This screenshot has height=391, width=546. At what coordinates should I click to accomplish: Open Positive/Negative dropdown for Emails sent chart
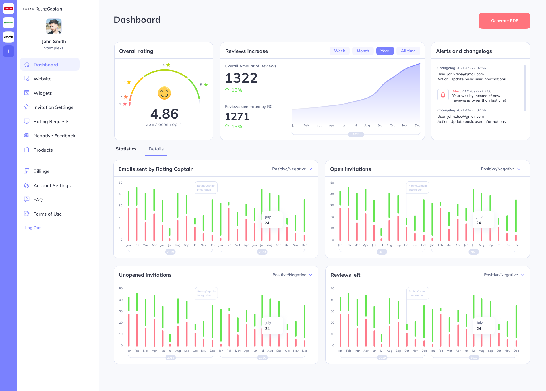click(x=292, y=169)
